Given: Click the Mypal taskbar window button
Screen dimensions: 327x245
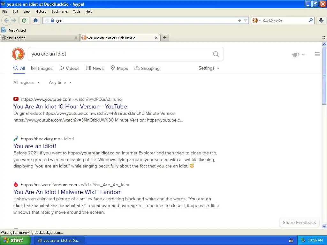Looking at the screenshot, I should coord(59,241).
